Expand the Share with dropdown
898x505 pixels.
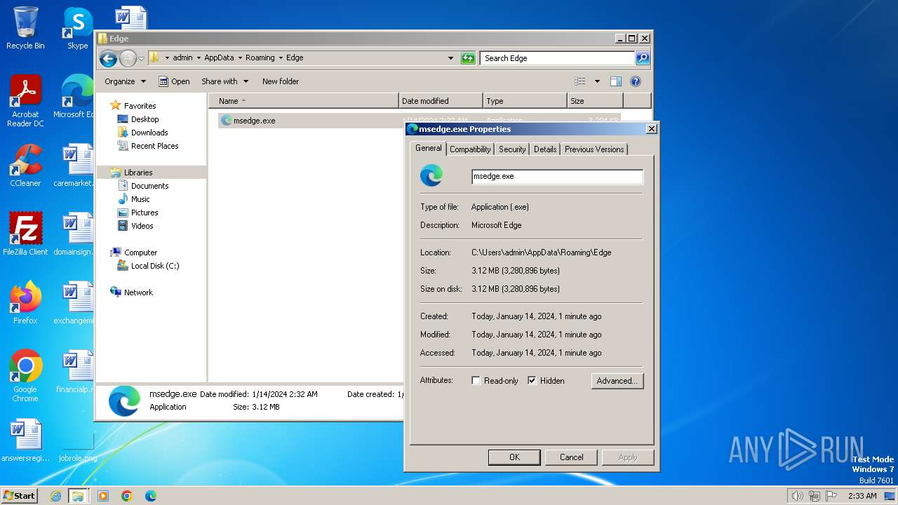(x=224, y=81)
